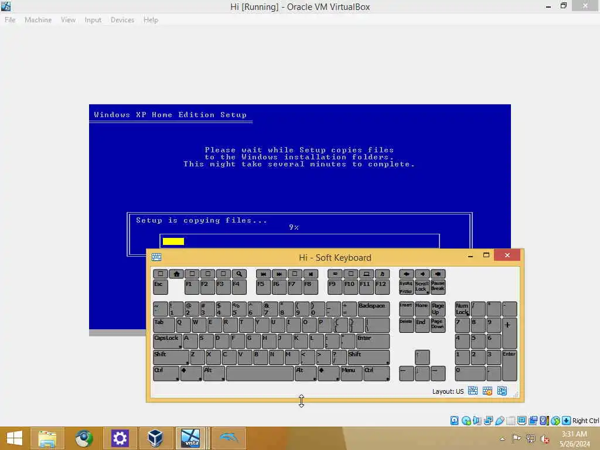The width and height of the screenshot is (600, 450).
Task: Open the soft keyboard settings icon
Action: [487, 391]
